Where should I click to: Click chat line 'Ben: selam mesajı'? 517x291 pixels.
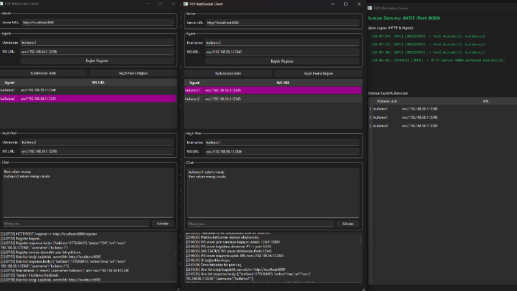point(17,172)
